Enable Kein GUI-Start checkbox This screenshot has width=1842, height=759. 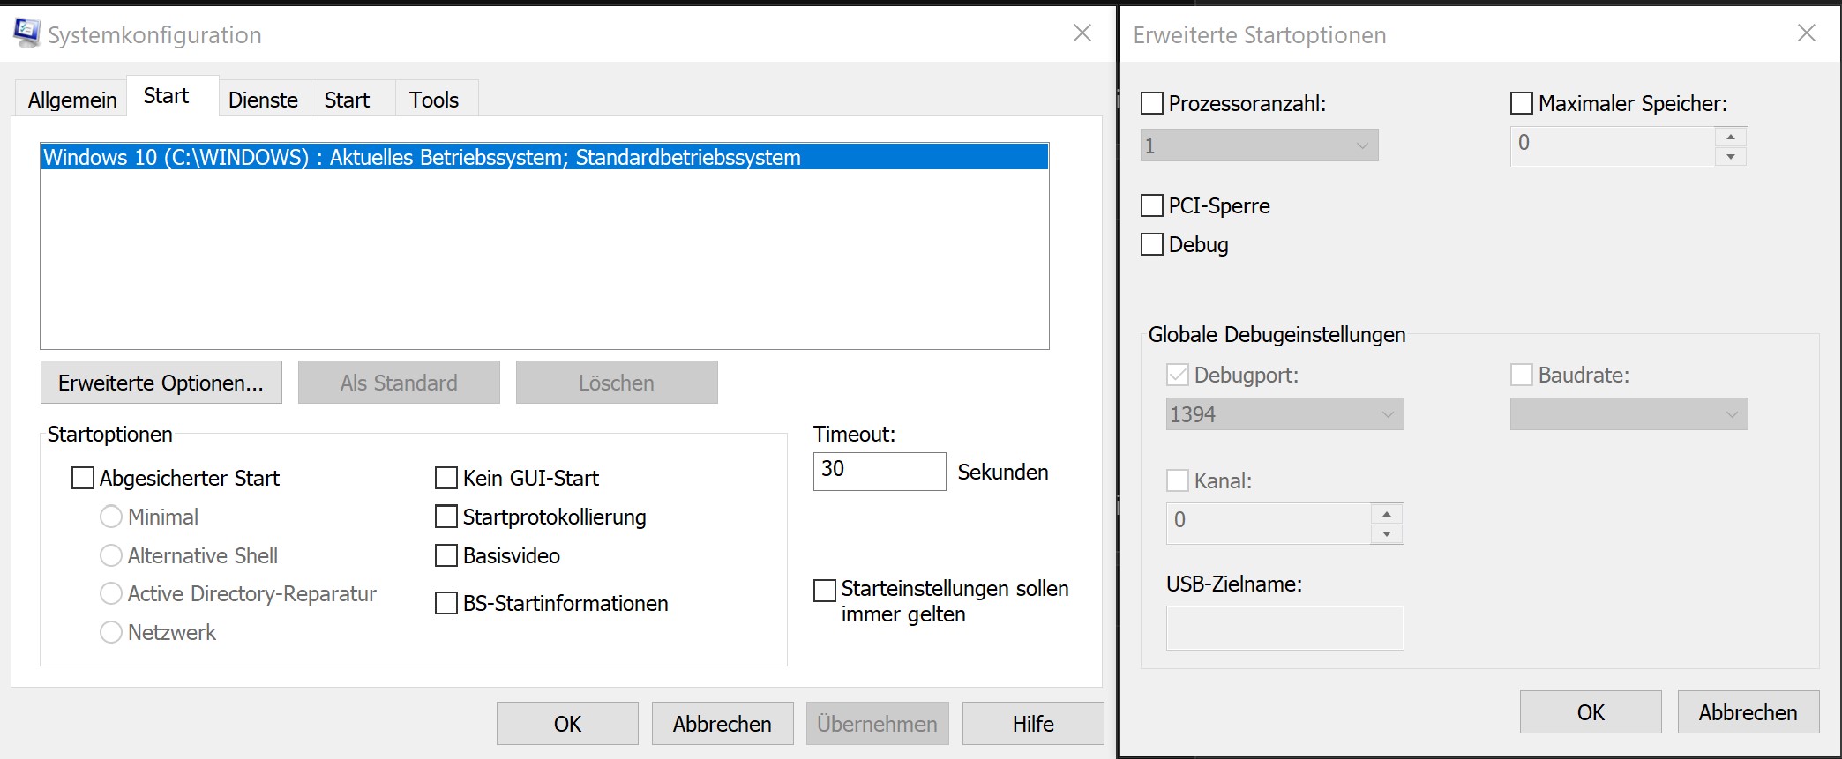[446, 478]
